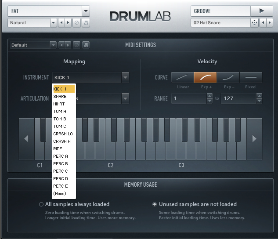Screen dimensions: 278x239
Task: Choose TOM C in the instrument list
Action: [64, 126]
